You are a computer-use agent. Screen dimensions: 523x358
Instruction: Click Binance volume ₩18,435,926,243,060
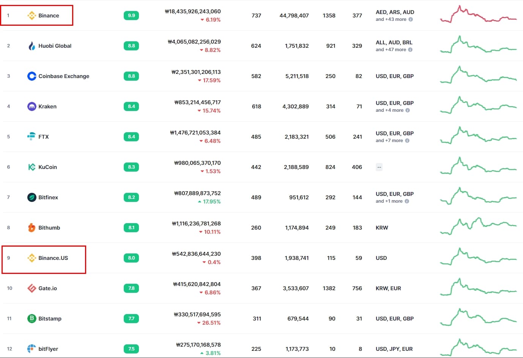(x=193, y=11)
